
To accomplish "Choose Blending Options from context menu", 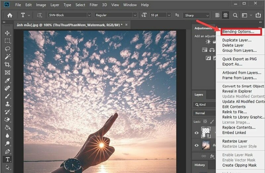I will [x=238, y=32].
